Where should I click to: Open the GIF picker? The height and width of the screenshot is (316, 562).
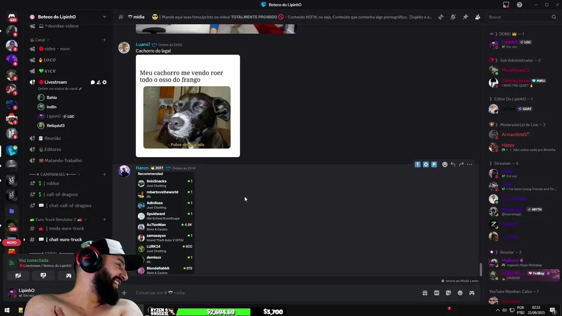(436, 293)
